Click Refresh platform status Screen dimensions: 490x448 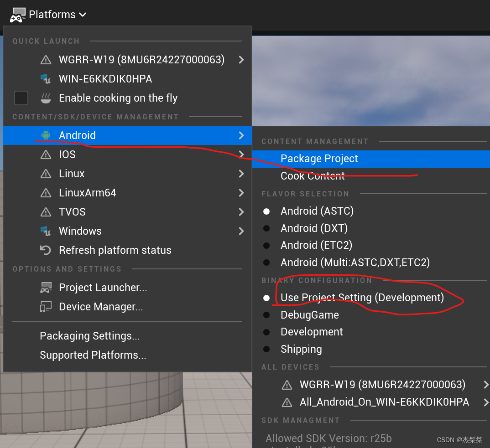pos(127,250)
